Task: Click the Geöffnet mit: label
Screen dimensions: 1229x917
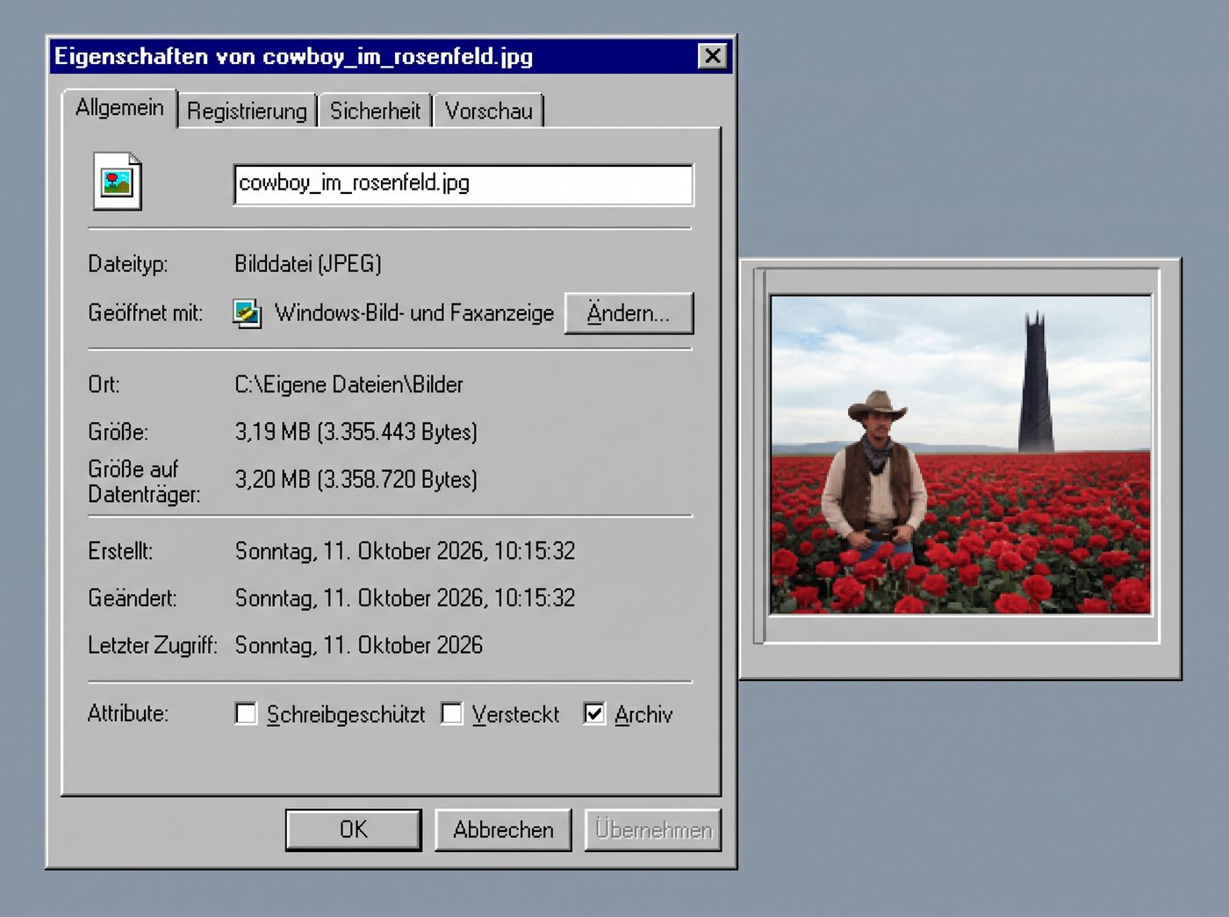Action: point(145,313)
